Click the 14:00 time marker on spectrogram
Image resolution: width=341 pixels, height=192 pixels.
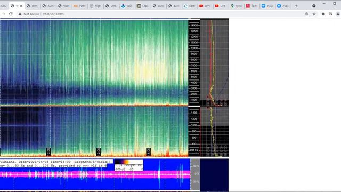(148, 151)
